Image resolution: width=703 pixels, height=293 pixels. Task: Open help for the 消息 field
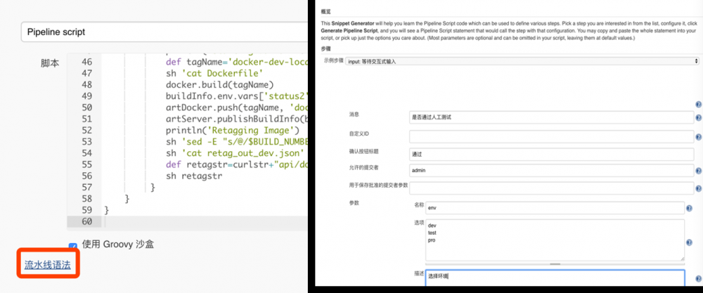click(x=698, y=118)
